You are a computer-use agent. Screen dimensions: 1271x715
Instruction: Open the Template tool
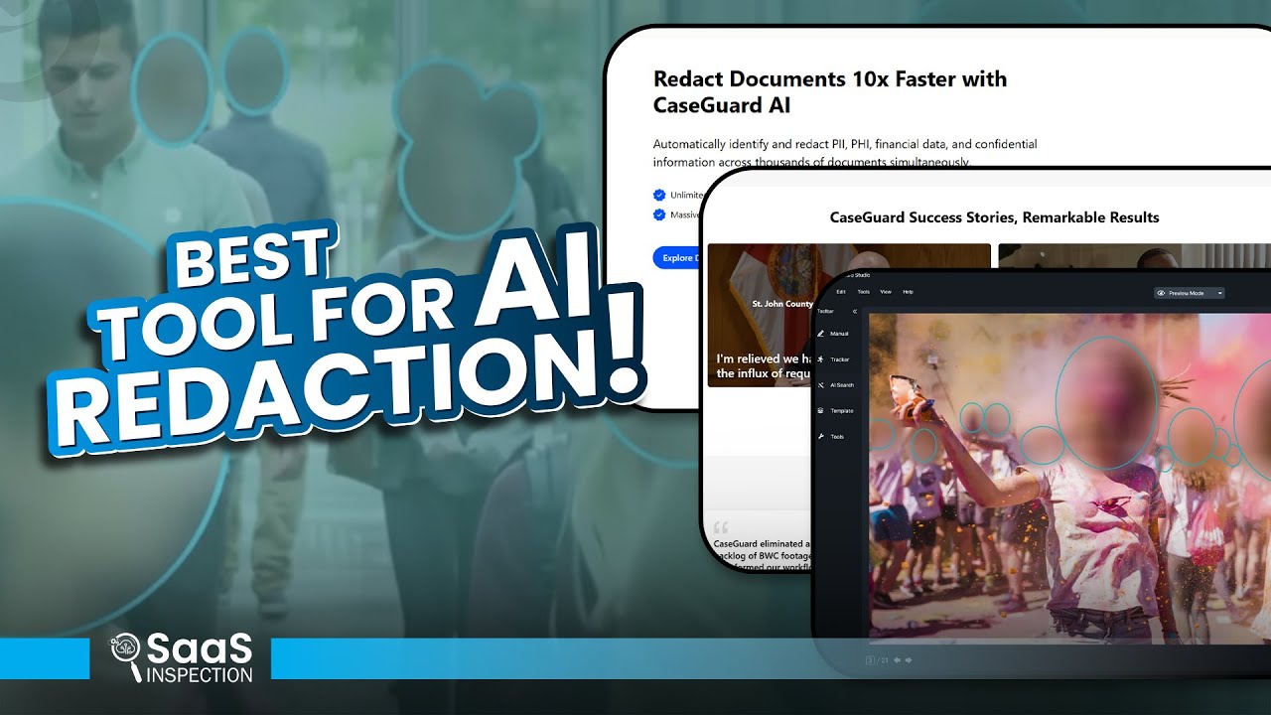point(835,411)
